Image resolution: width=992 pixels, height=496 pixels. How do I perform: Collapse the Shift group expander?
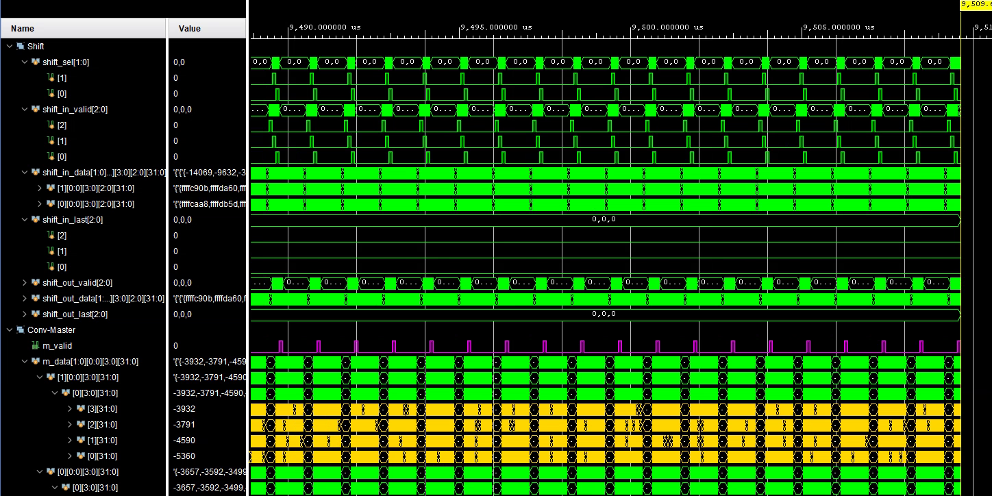pyautogui.click(x=9, y=47)
